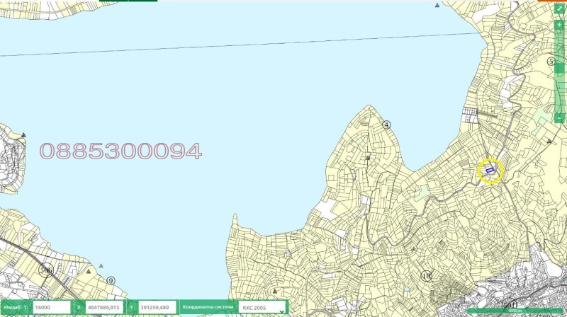Click the Мащаб scale label
This screenshot has width=567, height=317.
(13, 307)
